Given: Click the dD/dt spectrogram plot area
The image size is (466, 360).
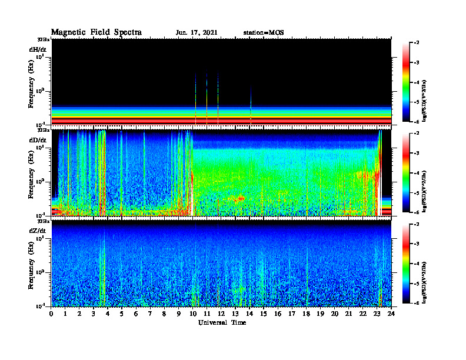Looking at the screenshot, I should click(221, 173).
